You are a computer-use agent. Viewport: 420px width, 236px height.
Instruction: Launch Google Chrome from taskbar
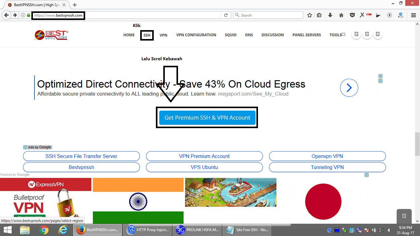coord(44,230)
